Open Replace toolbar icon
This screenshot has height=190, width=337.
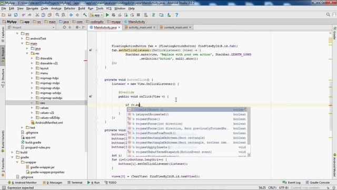[x=63, y=15]
